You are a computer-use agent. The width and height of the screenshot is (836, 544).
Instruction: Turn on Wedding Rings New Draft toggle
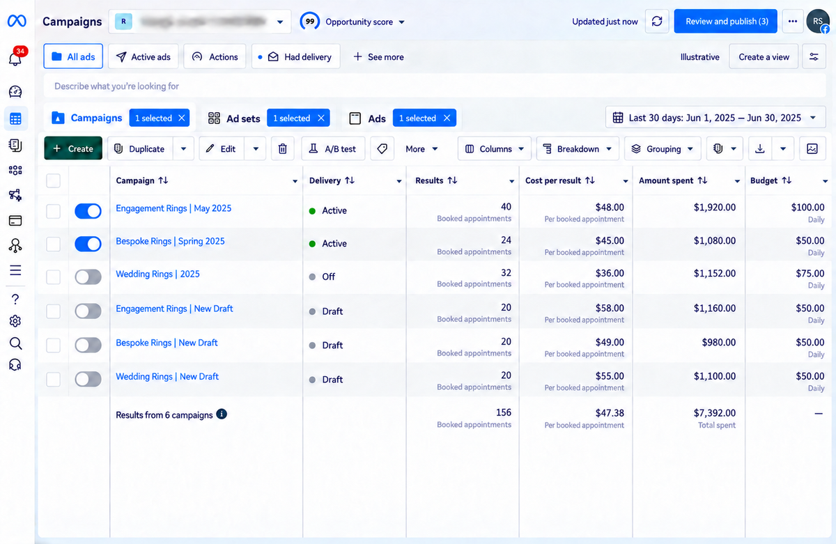click(88, 379)
